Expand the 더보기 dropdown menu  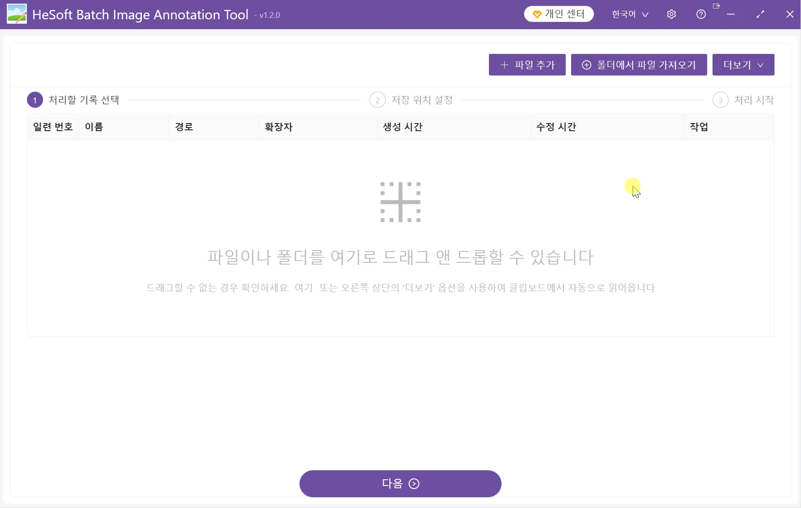743,65
